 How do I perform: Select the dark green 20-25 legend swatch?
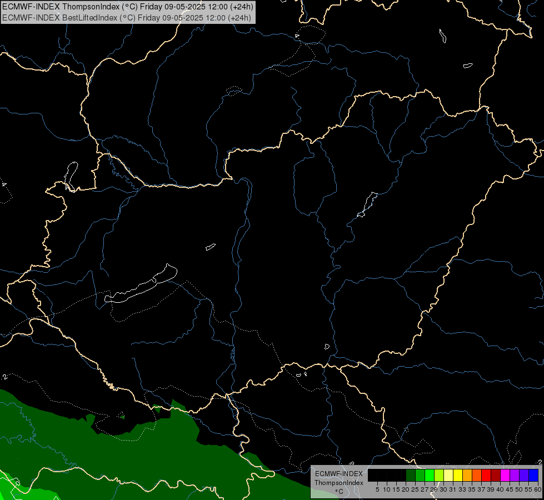(x=411, y=475)
